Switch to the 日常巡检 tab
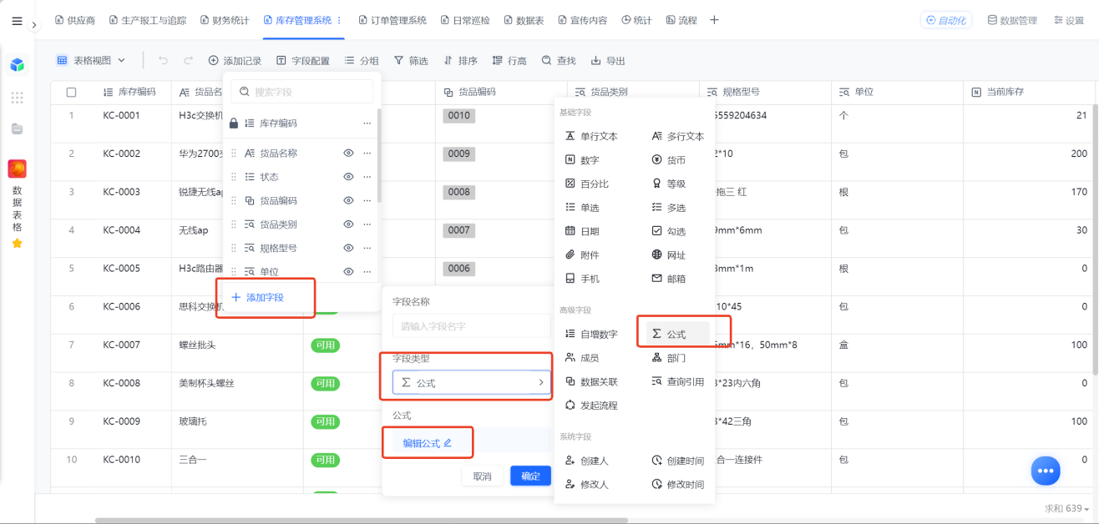Viewport: 1099px width, 524px height. pyautogui.click(x=465, y=20)
